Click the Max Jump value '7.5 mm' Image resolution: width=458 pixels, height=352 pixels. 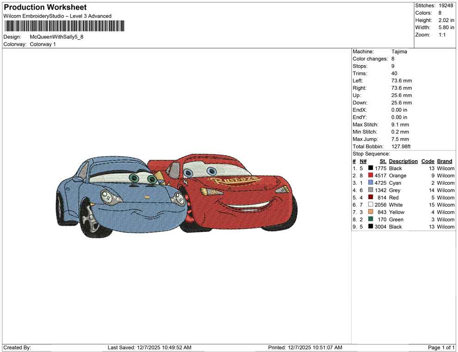point(400,139)
